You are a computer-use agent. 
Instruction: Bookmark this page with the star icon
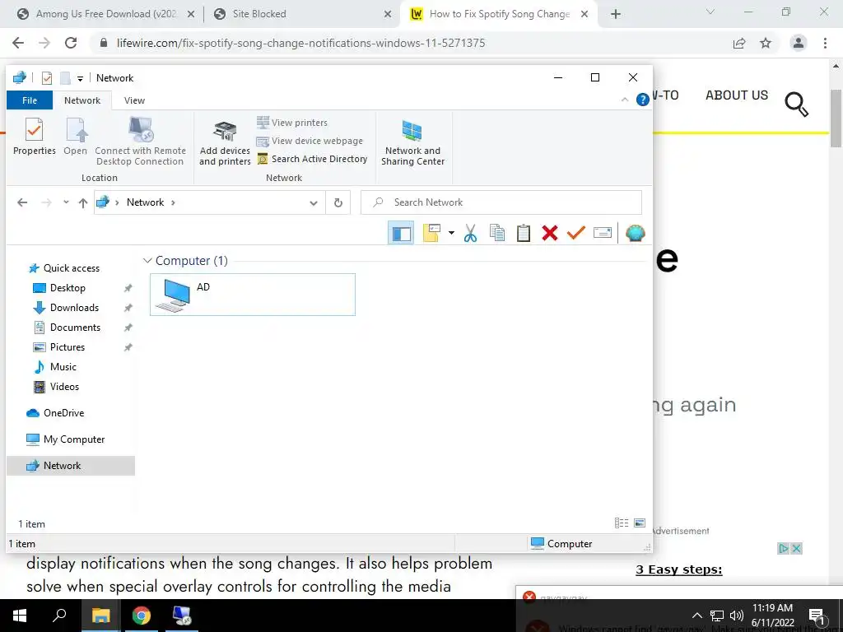(766, 43)
